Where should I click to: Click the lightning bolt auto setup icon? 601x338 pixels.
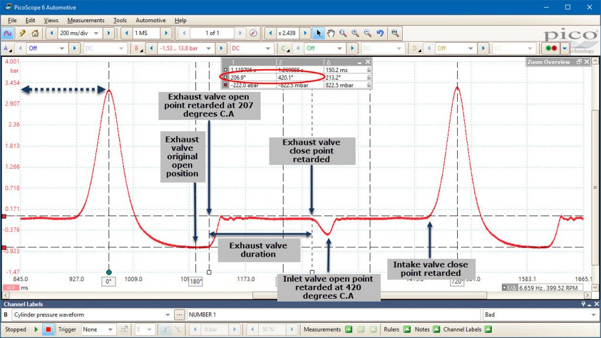click(23, 33)
